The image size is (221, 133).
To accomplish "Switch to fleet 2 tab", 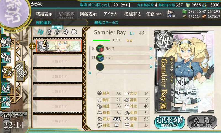I will click(49, 32).
